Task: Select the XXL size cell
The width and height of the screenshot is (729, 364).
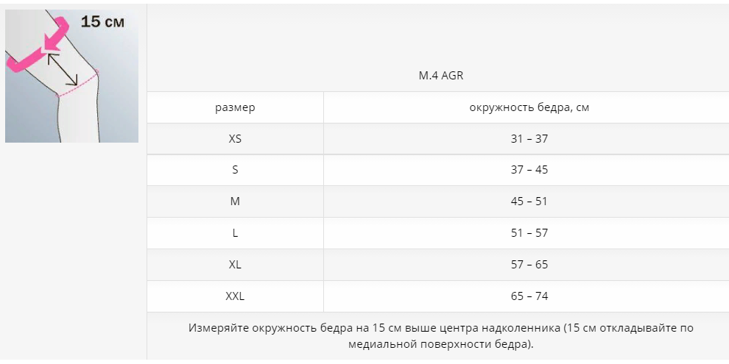Action: pyautogui.click(x=235, y=296)
